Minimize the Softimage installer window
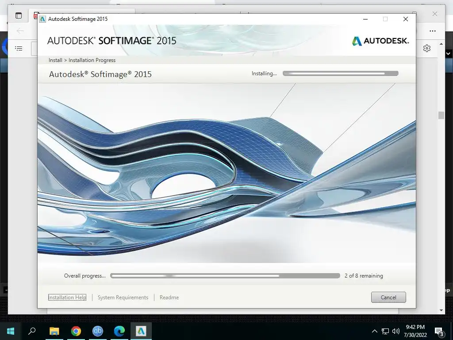Image resolution: width=453 pixels, height=340 pixels. pyautogui.click(x=365, y=19)
